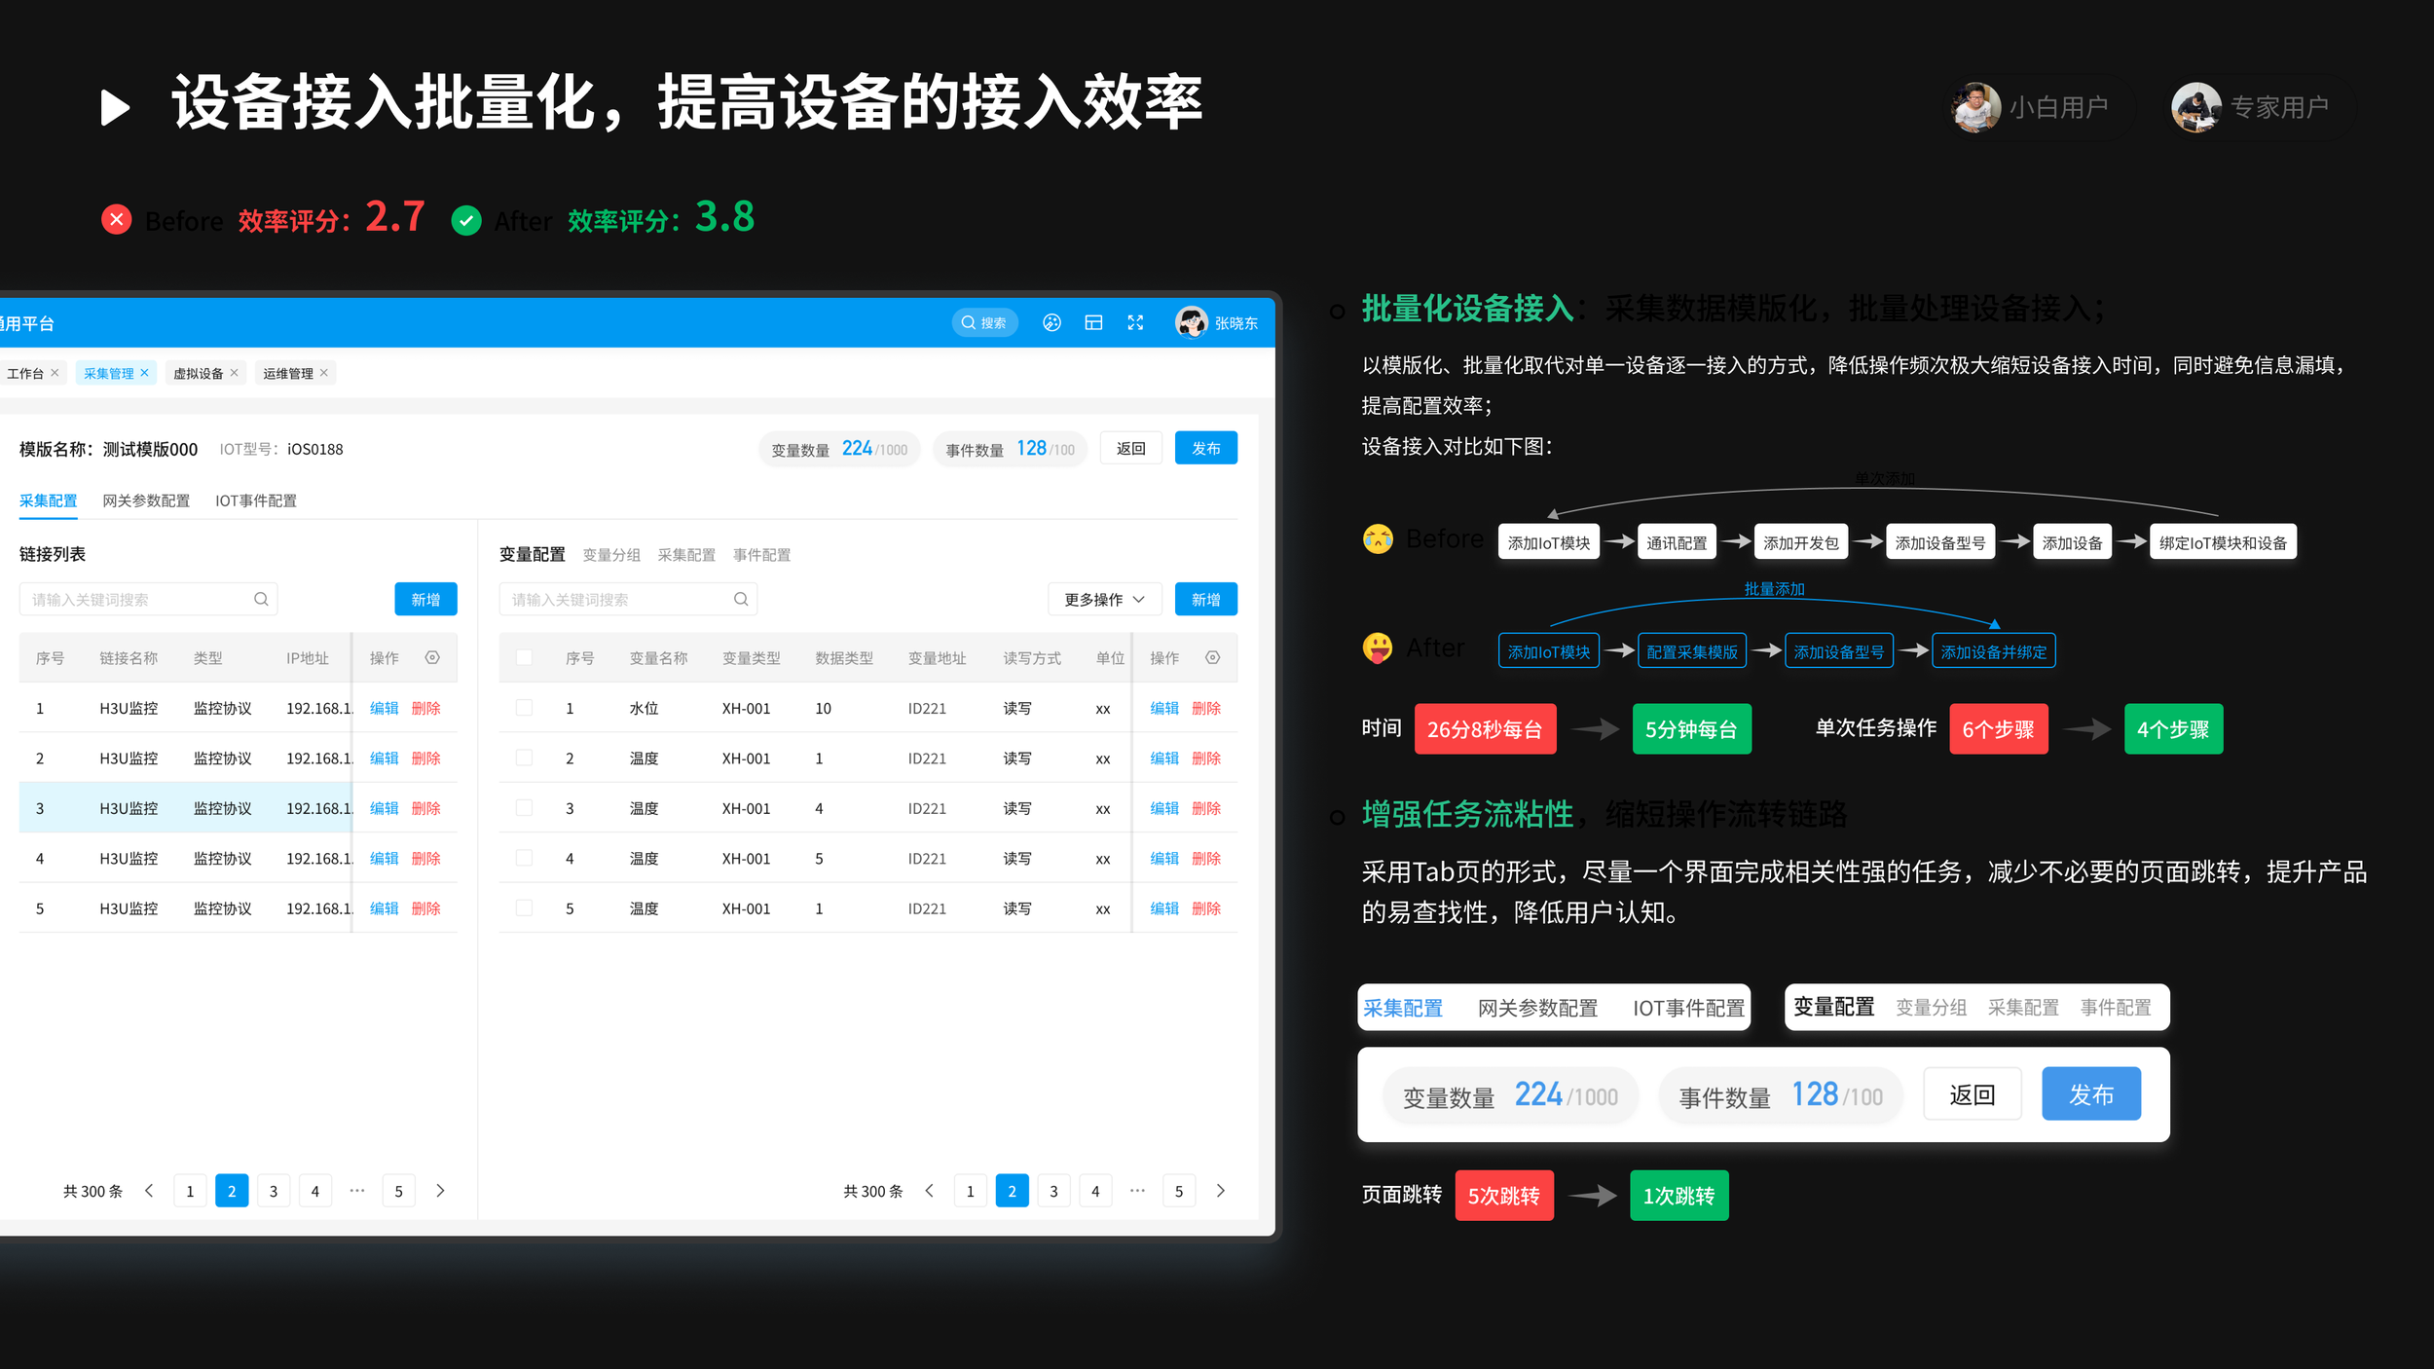Click the 张晓东 user avatar
This screenshot has width=2434, height=1369.
(x=1191, y=322)
